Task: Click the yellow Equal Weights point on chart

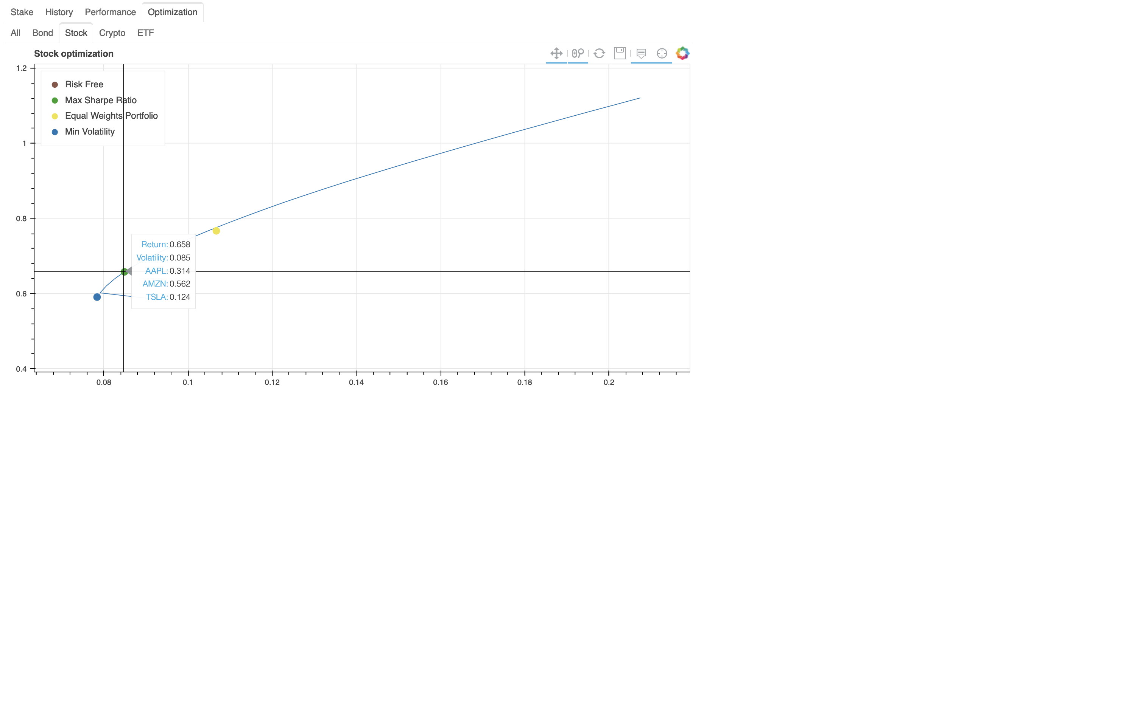Action: [x=216, y=231]
